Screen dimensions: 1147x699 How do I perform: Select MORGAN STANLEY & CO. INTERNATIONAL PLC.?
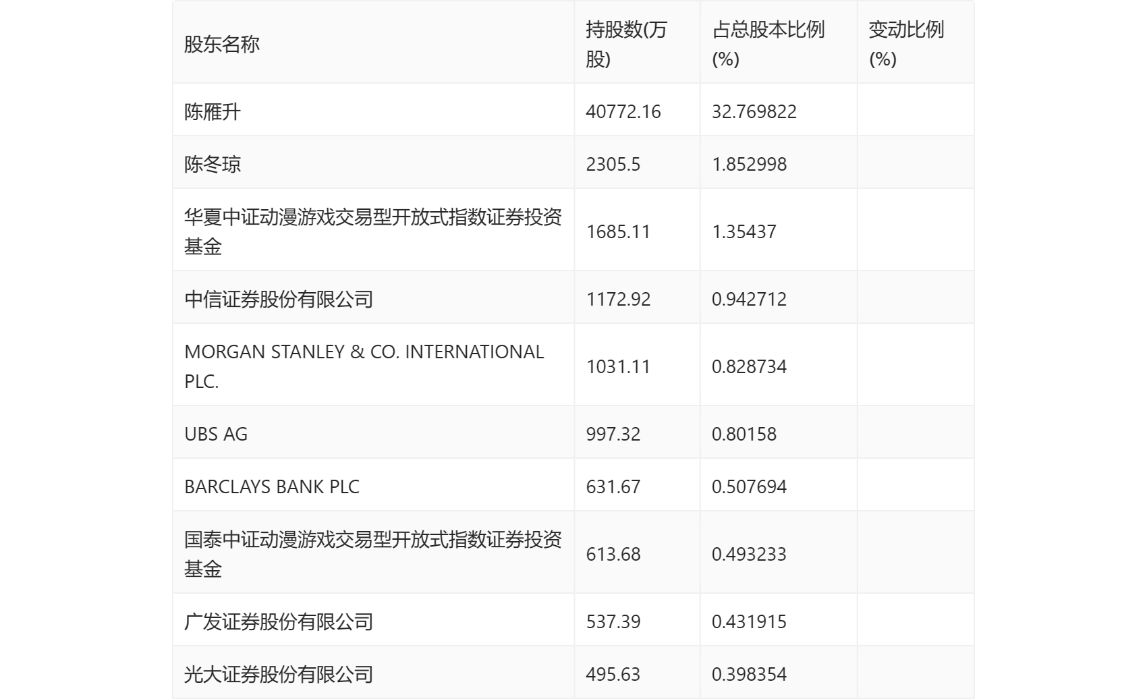364,366
